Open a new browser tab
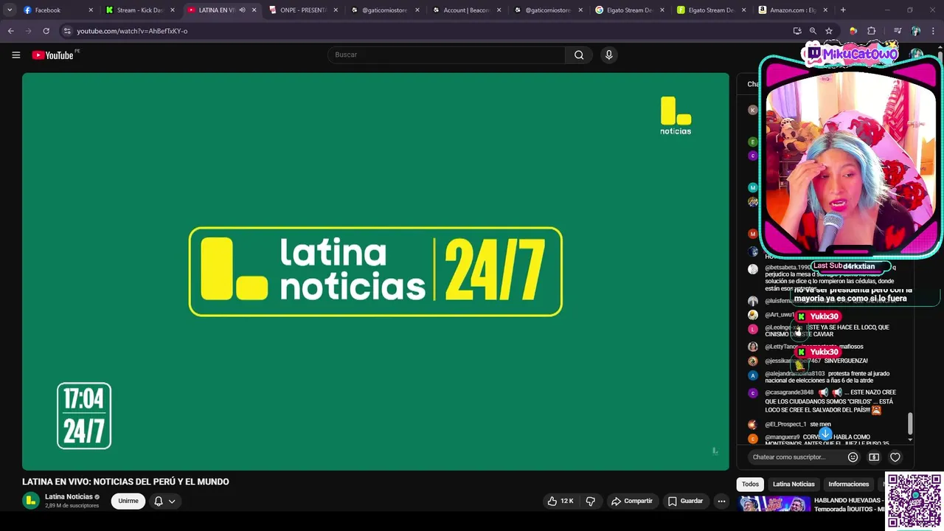This screenshot has width=944, height=531. click(843, 10)
